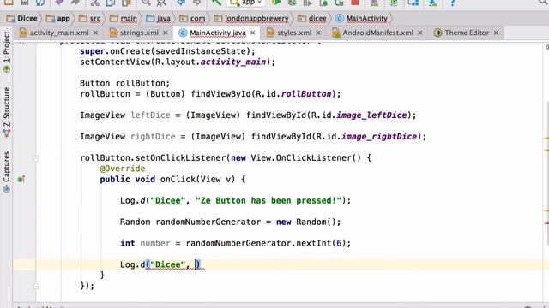Click the string "Ze Button has been pressed!"
Viewport: 549px width, 308px height.
coord(268,200)
